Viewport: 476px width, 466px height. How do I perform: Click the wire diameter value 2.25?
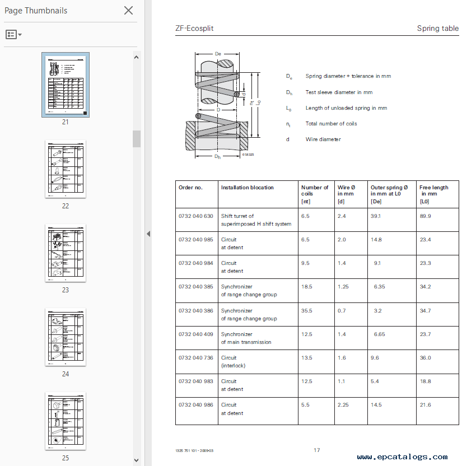[343, 405]
